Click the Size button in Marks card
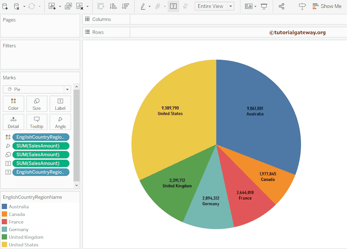347x249 pixels. [37, 104]
